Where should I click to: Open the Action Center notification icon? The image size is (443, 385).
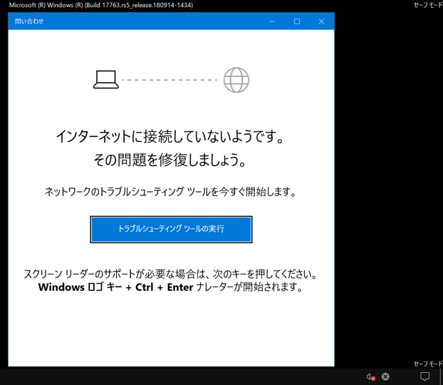coord(424,376)
